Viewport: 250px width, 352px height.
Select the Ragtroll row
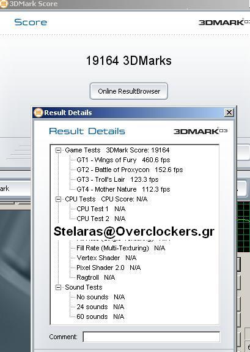pos(96,277)
